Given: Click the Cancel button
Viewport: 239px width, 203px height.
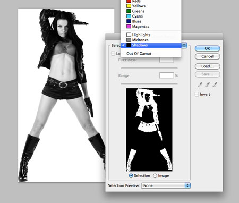Looking at the screenshot, I should coord(207,56).
